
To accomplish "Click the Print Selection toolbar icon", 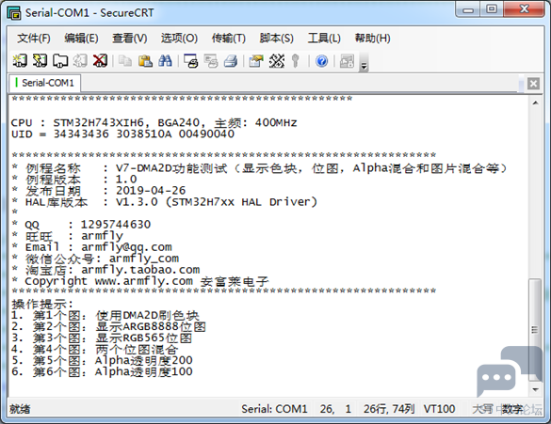I will coord(211,61).
